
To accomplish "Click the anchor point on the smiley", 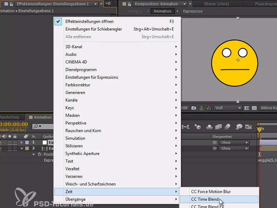I will tap(238, 60).
